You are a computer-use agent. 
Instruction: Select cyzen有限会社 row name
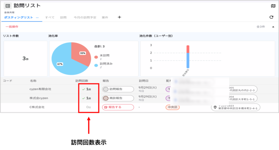(x=40, y=89)
